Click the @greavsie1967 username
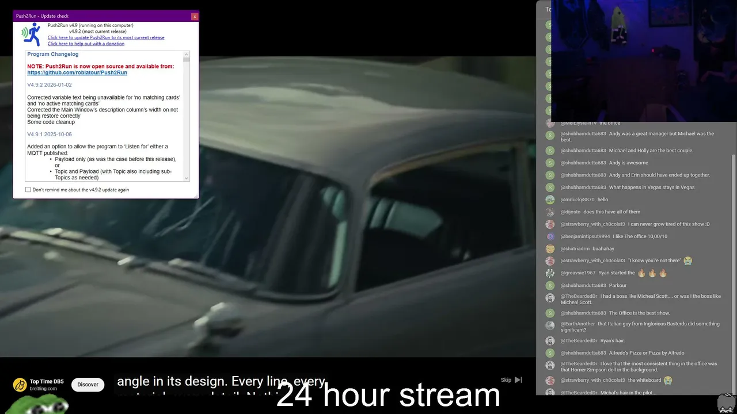737x414 pixels. point(578,273)
